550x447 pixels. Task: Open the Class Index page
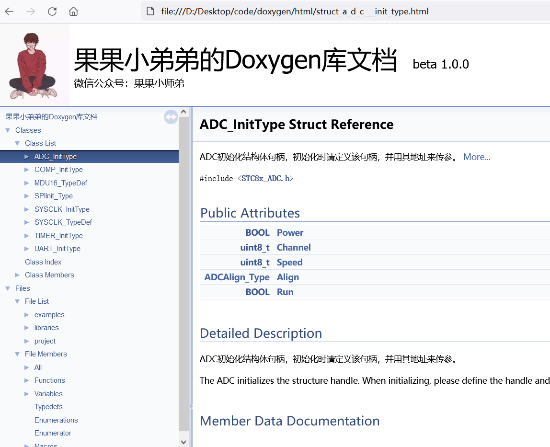click(x=43, y=262)
